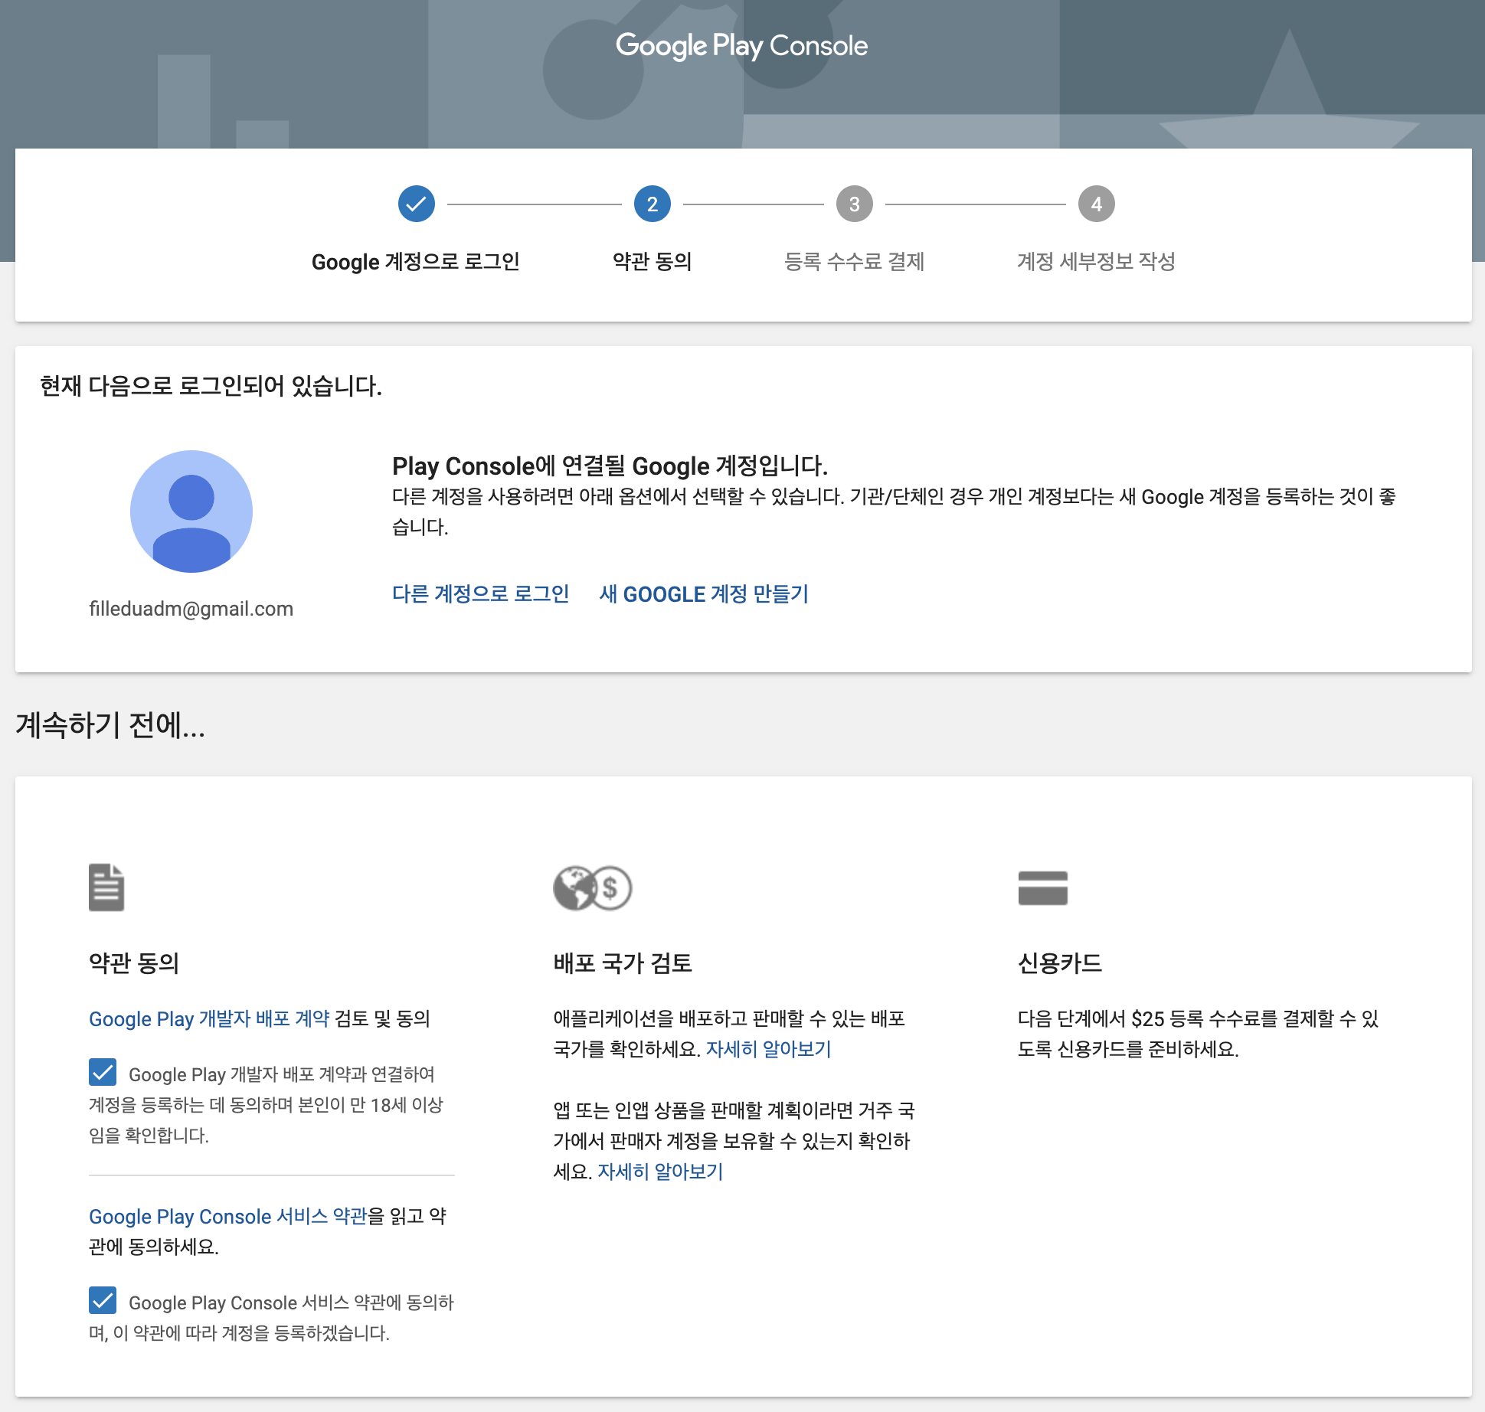This screenshot has width=1485, height=1412.
Task: Uncheck the developer distribution agreement checkbox
Action: tap(103, 1072)
